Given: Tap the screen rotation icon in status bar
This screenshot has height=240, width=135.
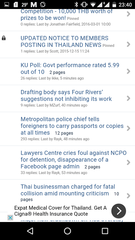Looking at the screenshot, I should (43, 4).
